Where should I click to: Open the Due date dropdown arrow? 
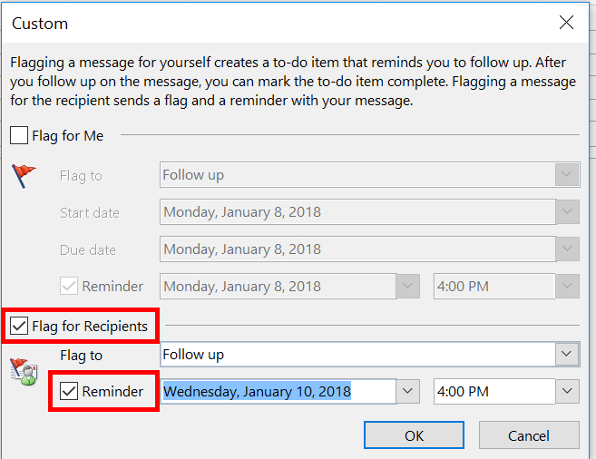(567, 249)
